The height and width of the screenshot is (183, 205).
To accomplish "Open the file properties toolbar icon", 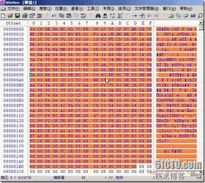I will click(x=32, y=16).
